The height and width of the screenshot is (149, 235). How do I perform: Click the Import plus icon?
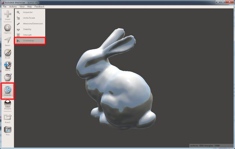[8, 14]
